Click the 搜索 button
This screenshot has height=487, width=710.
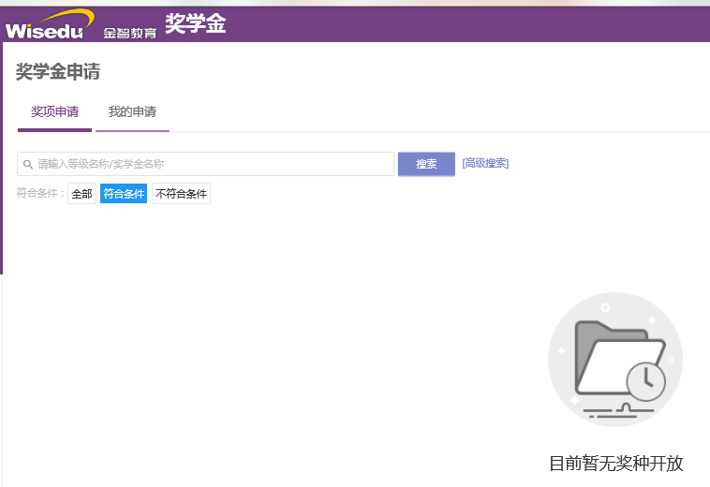(x=426, y=164)
